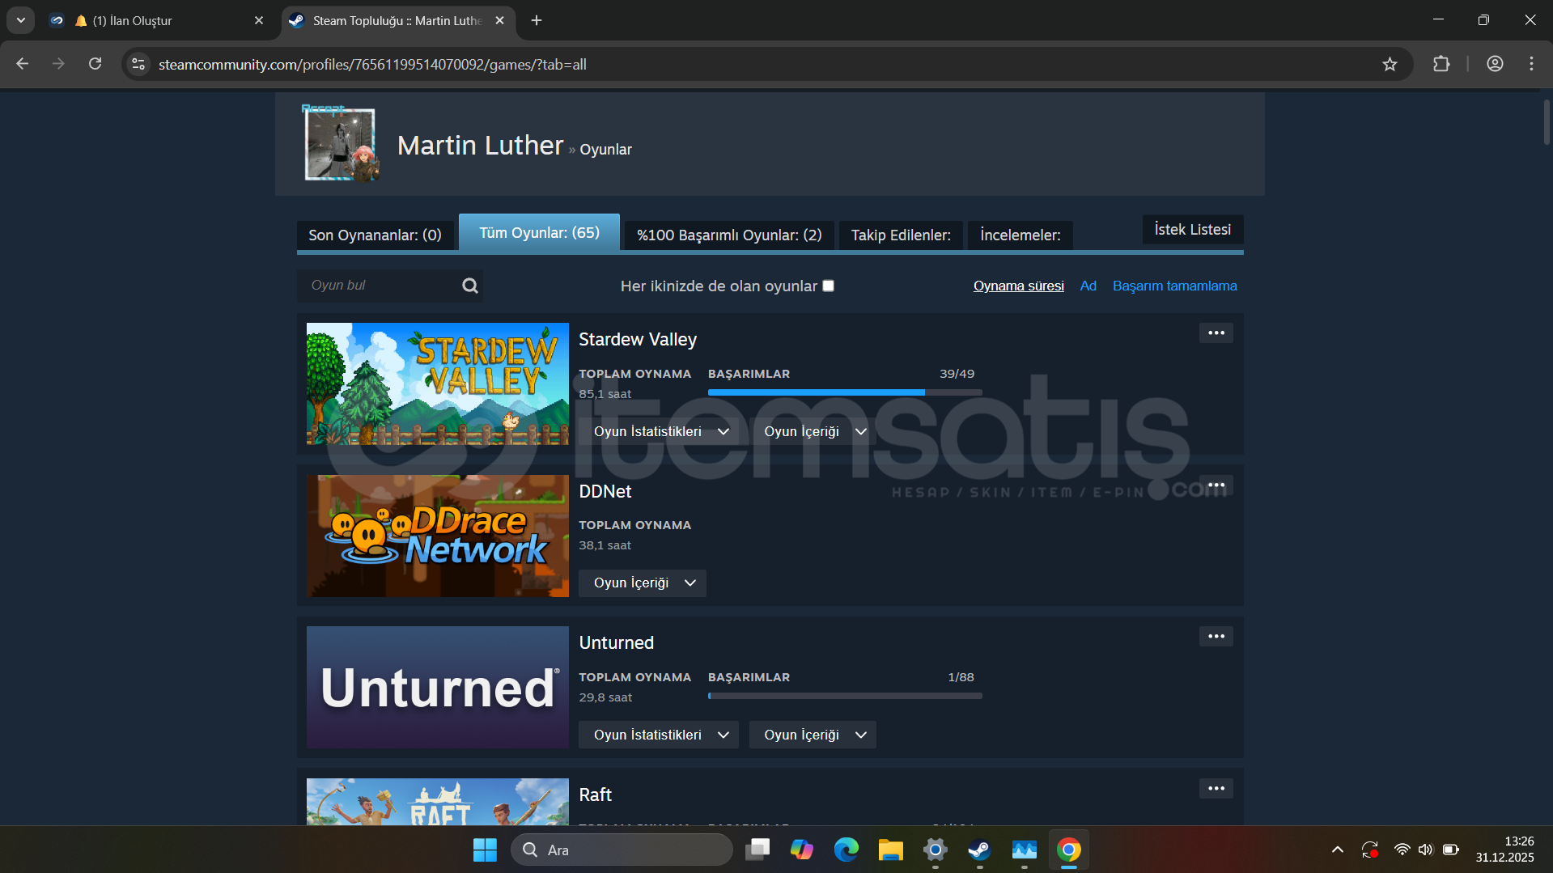Open the tab search dropdown arrow
The height and width of the screenshot is (873, 1553).
20,20
